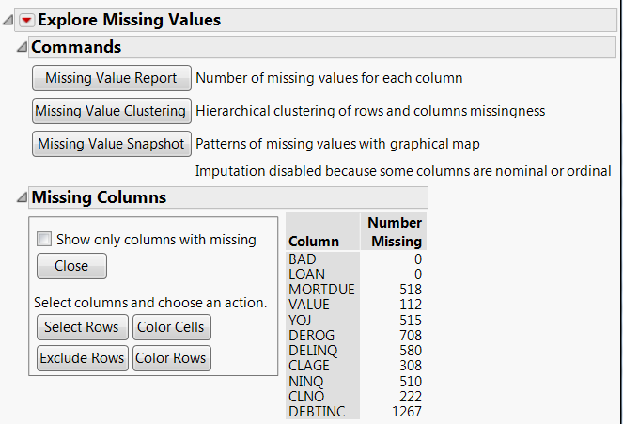The image size is (623, 424).
Task: Click the Number Missing column header
Action: tap(395, 231)
